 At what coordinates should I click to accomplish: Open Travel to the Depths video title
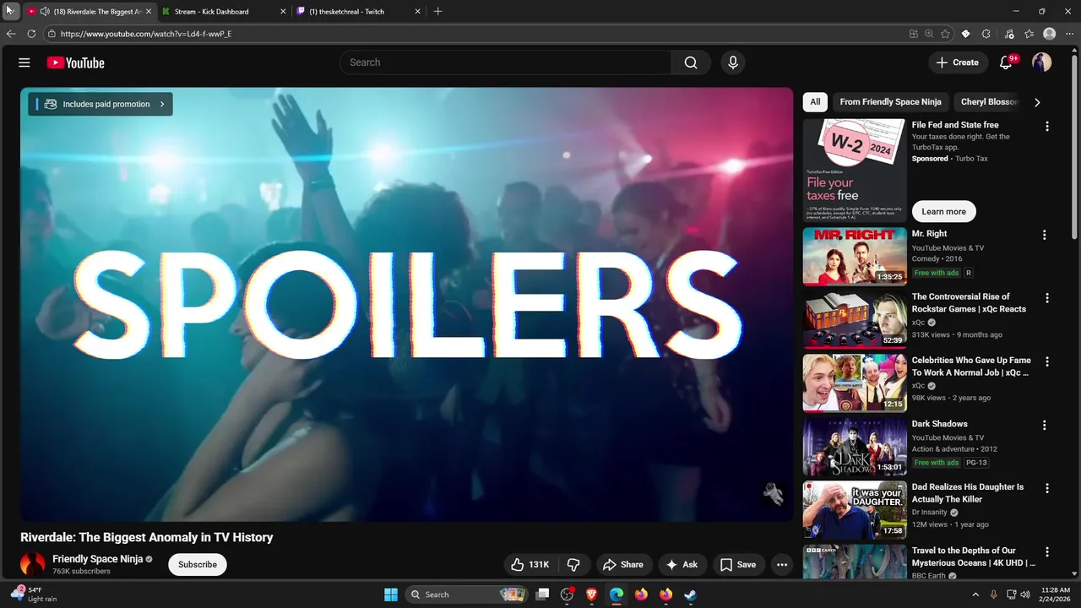[973, 556]
